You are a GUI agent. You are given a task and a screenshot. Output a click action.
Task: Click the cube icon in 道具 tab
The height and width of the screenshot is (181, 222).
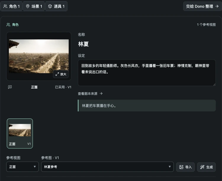[50, 6]
